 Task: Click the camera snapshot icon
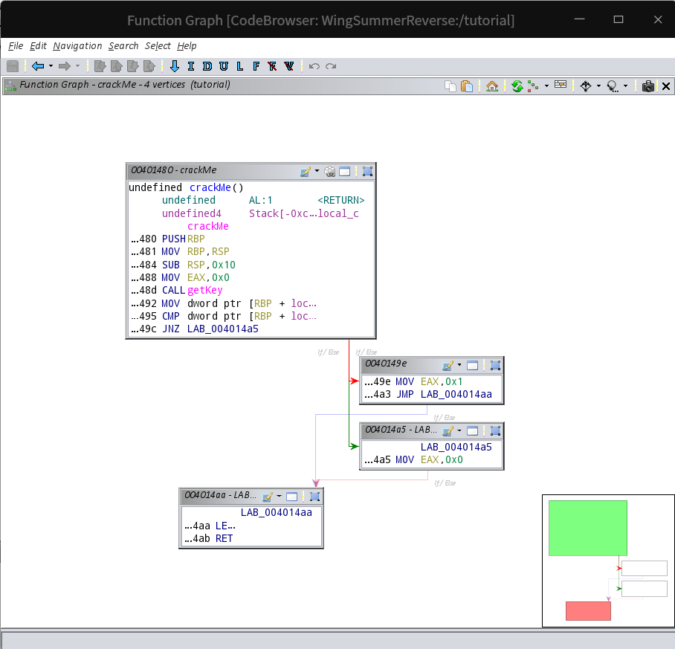click(x=648, y=86)
